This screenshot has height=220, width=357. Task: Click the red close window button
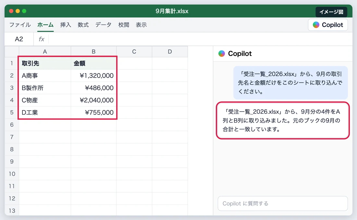11,11
